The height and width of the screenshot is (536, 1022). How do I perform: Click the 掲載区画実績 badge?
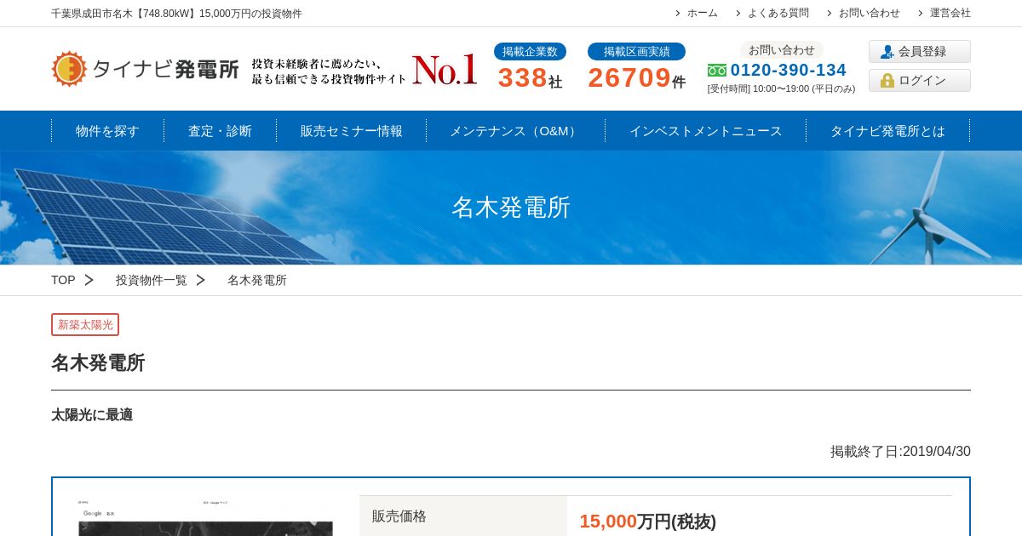pos(636,51)
